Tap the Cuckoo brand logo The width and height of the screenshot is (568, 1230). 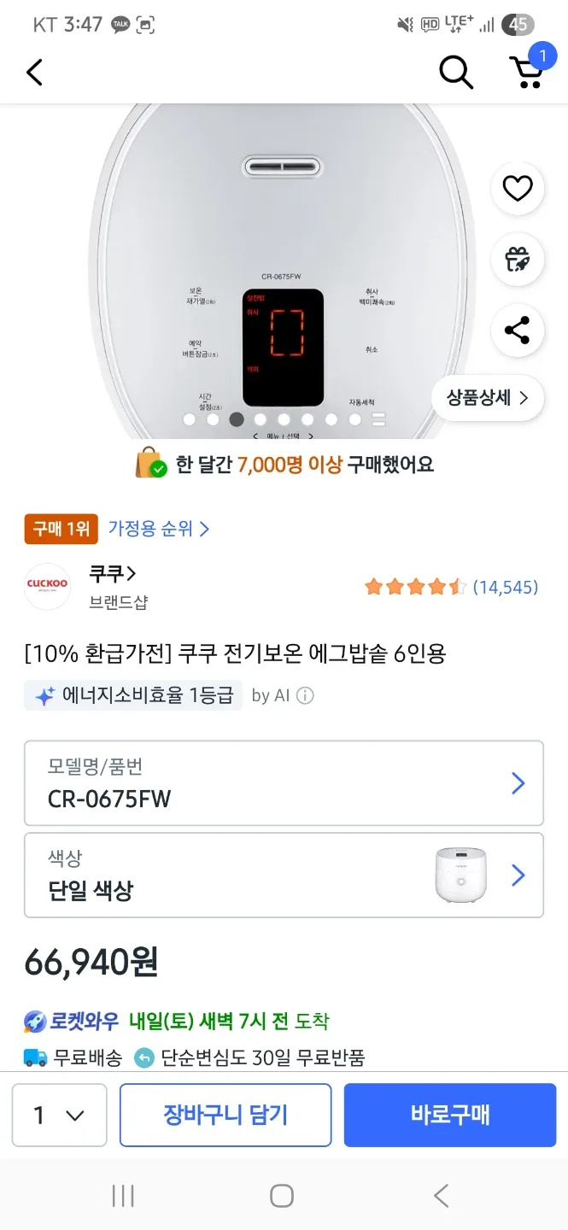pos(48,587)
